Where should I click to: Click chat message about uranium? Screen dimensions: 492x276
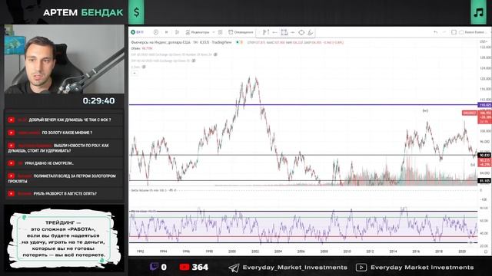click(64, 163)
